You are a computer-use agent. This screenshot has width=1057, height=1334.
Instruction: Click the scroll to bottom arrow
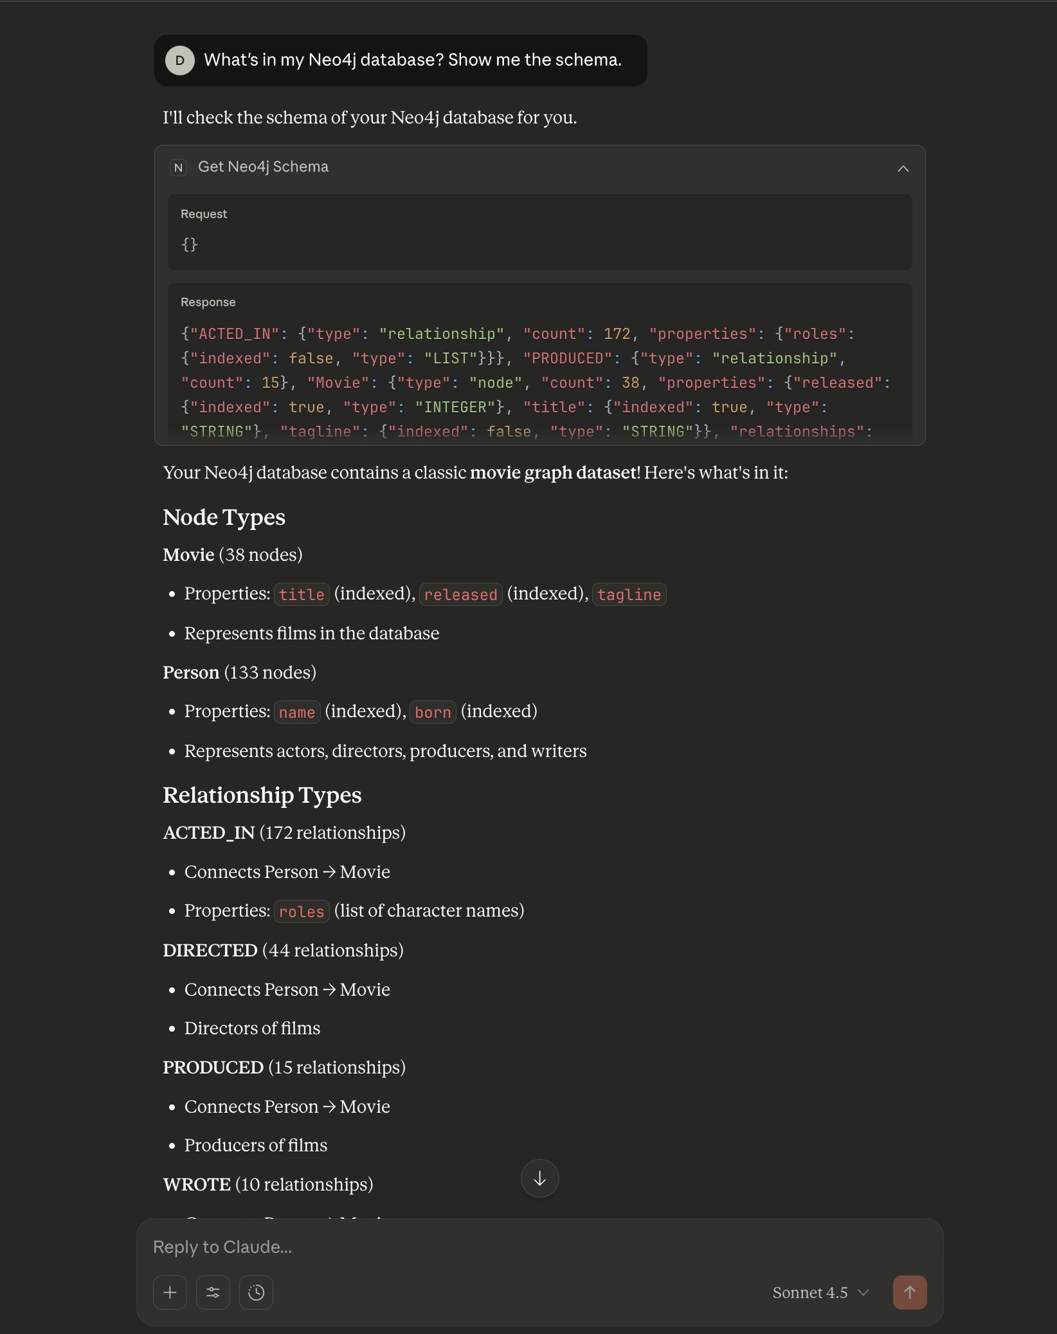[x=539, y=1178]
